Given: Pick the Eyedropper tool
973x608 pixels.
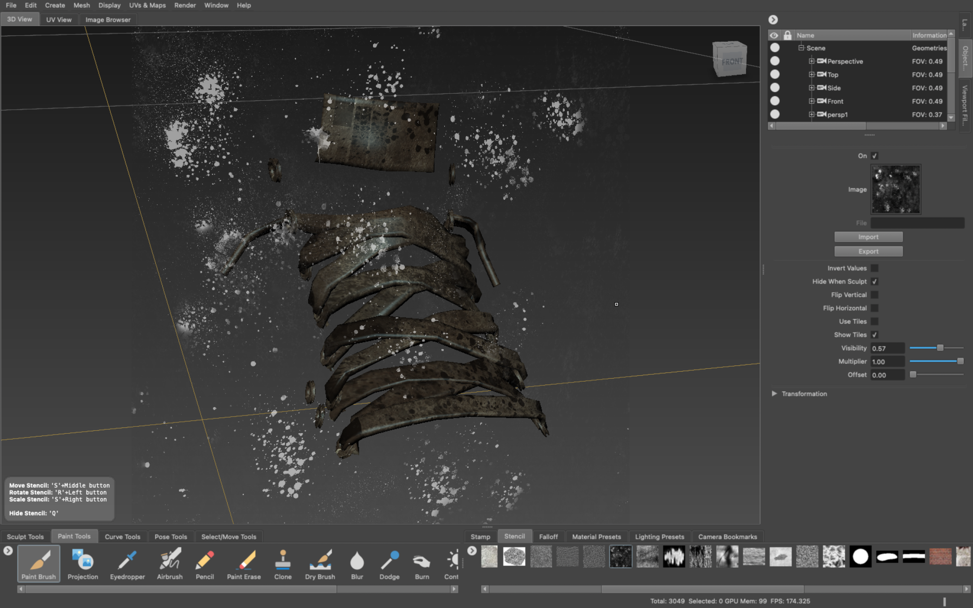Looking at the screenshot, I should (127, 564).
